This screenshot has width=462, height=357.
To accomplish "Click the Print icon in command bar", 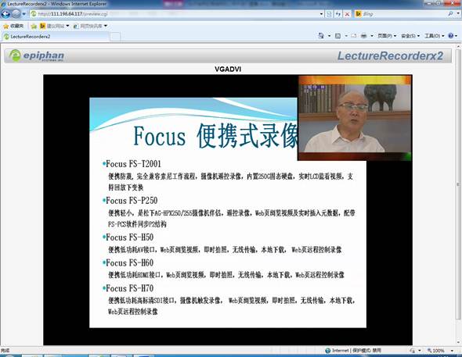I will tap(364, 36).
